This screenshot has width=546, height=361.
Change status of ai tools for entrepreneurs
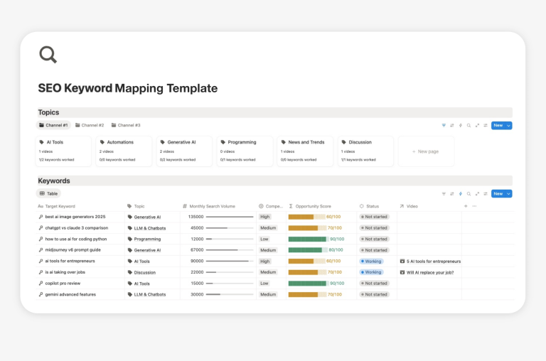pos(371,261)
